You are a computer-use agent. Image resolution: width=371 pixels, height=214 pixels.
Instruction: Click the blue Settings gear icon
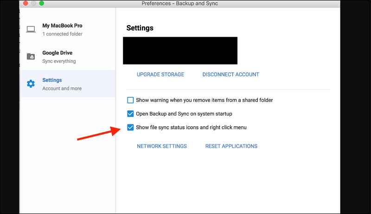[31, 84]
